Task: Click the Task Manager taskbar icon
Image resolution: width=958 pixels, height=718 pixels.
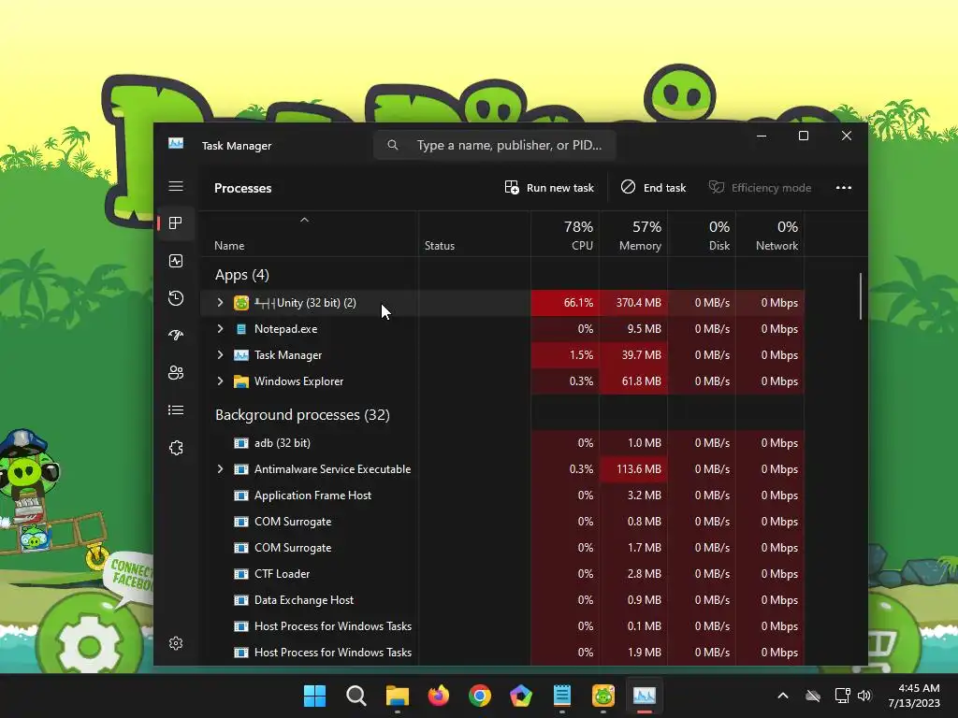Action: pyautogui.click(x=645, y=696)
